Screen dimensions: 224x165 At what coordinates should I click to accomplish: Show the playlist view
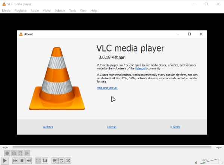pos(55,161)
